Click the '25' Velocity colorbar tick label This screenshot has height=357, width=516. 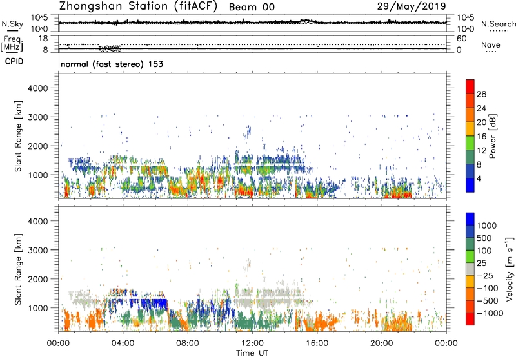click(x=481, y=264)
